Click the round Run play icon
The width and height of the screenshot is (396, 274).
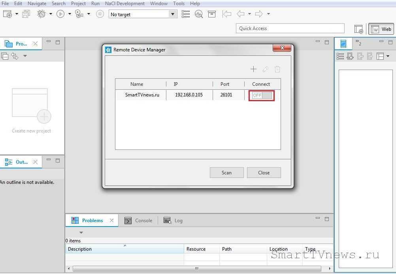(x=60, y=14)
